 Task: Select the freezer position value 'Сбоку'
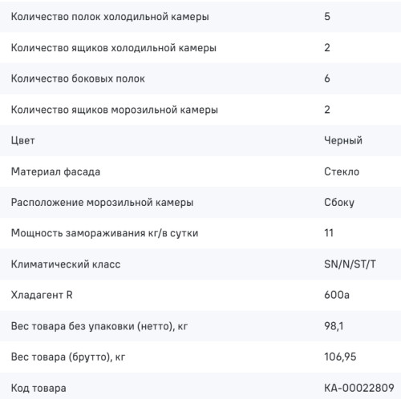click(339, 203)
